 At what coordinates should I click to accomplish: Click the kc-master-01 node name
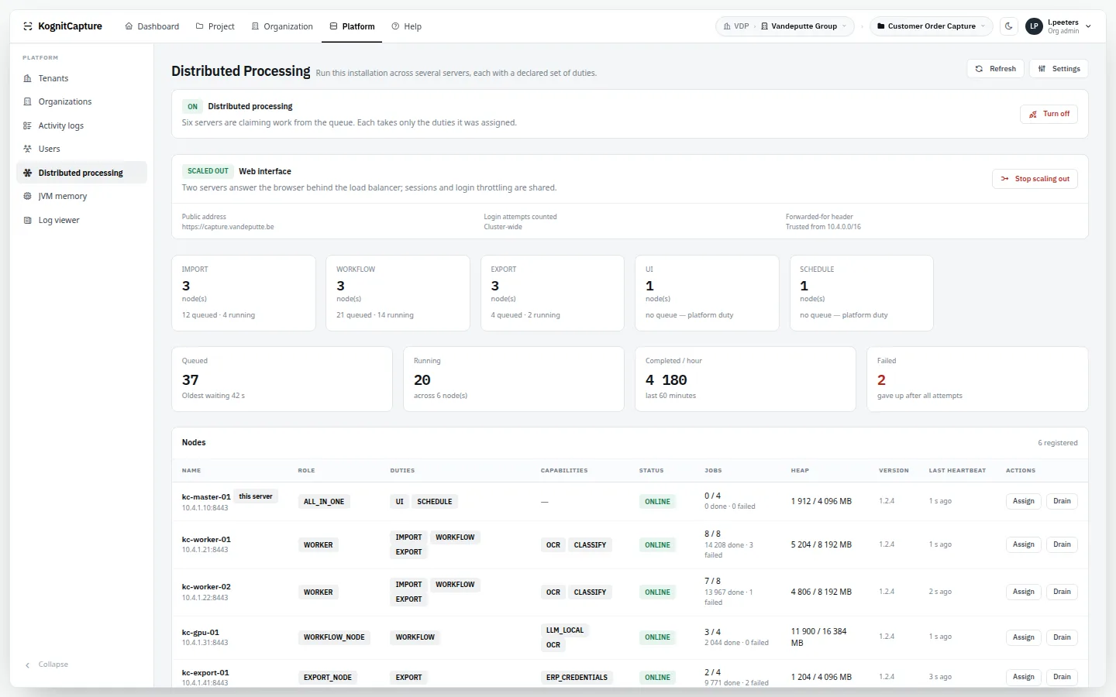pyautogui.click(x=206, y=497)
